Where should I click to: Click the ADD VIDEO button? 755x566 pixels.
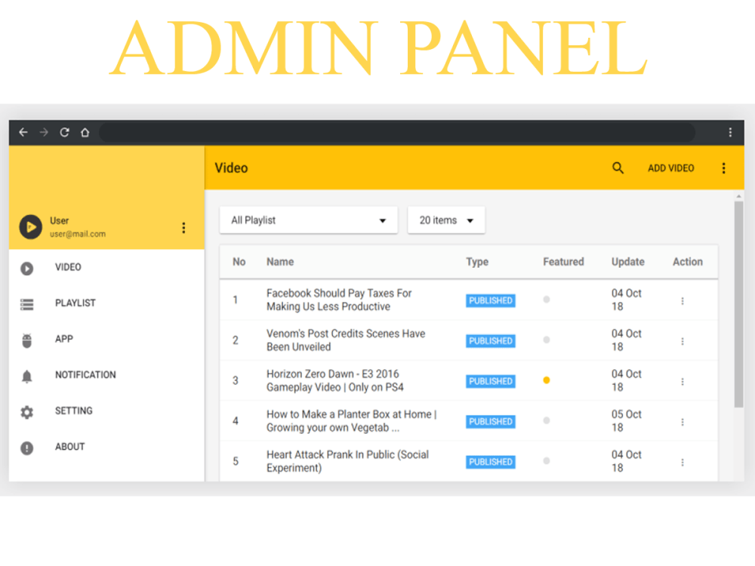click(670, 168)
